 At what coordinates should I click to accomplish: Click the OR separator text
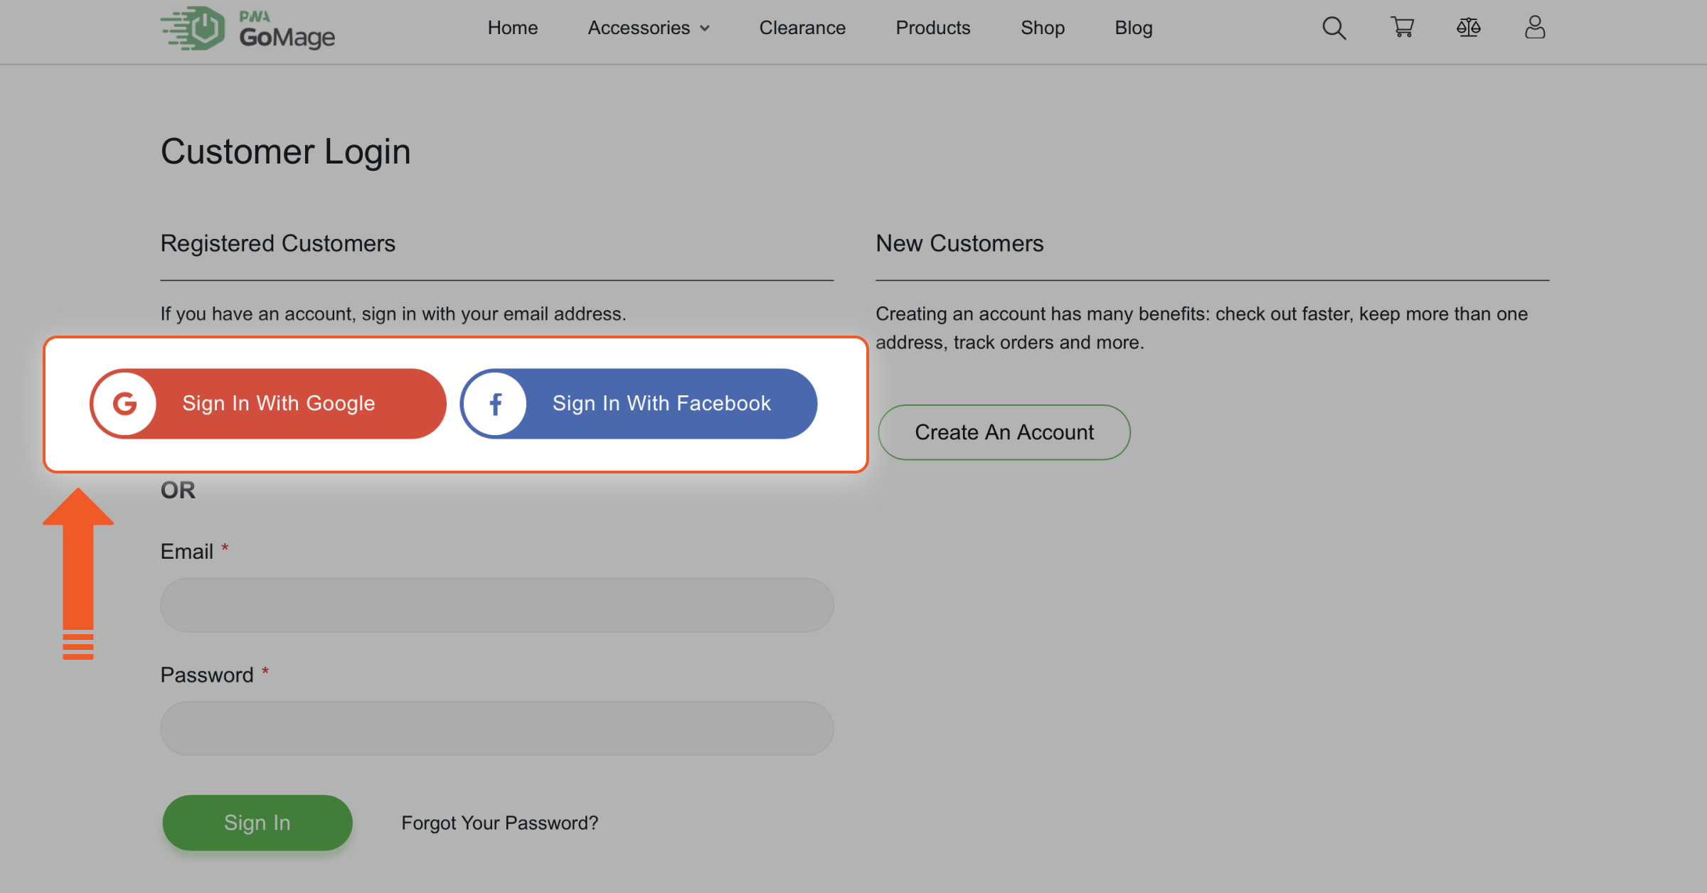178,490
